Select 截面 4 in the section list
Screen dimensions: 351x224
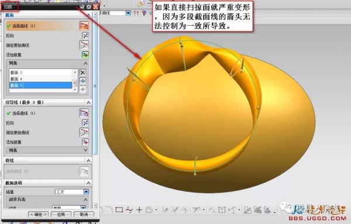(x=40, y=79)
